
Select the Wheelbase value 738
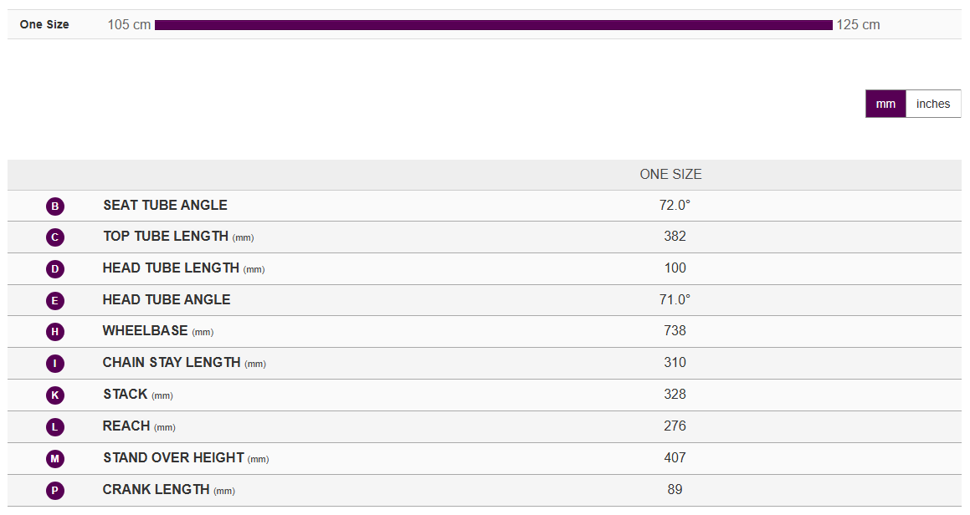[675, 331]
